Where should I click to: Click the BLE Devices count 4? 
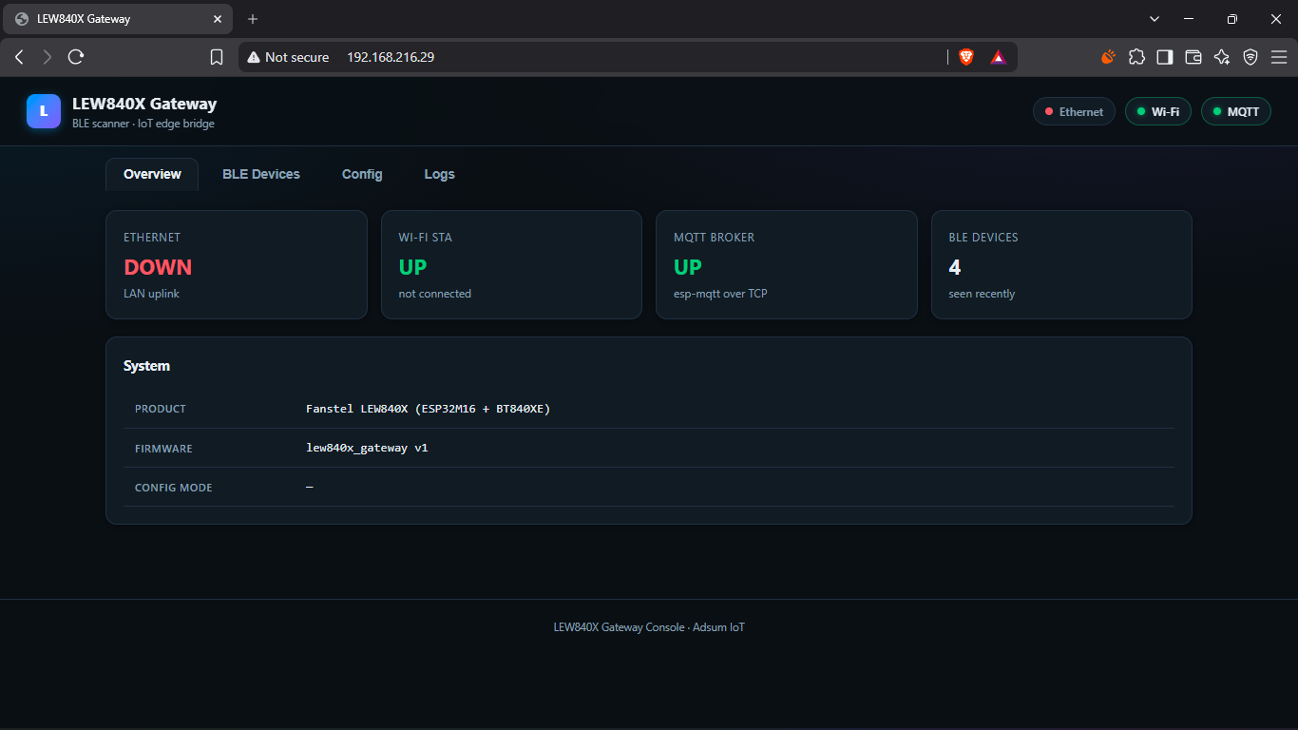[955, 267]
